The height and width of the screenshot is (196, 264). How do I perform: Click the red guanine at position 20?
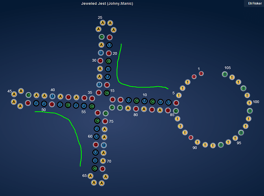point(109,53)
